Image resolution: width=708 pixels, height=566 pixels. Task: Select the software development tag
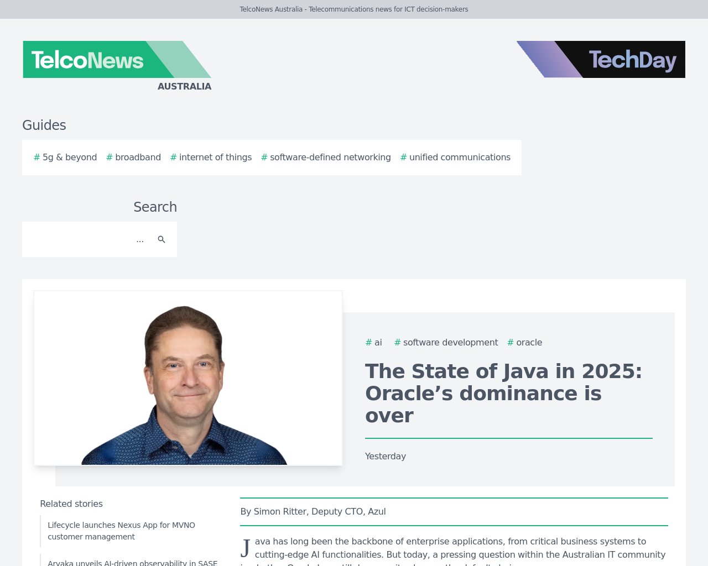450,342
